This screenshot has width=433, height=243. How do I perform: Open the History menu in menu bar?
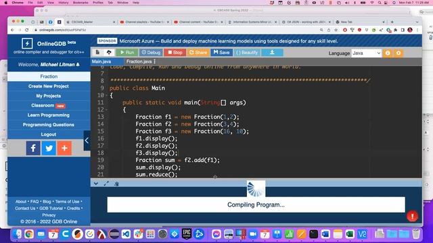(x=63, y=3)
